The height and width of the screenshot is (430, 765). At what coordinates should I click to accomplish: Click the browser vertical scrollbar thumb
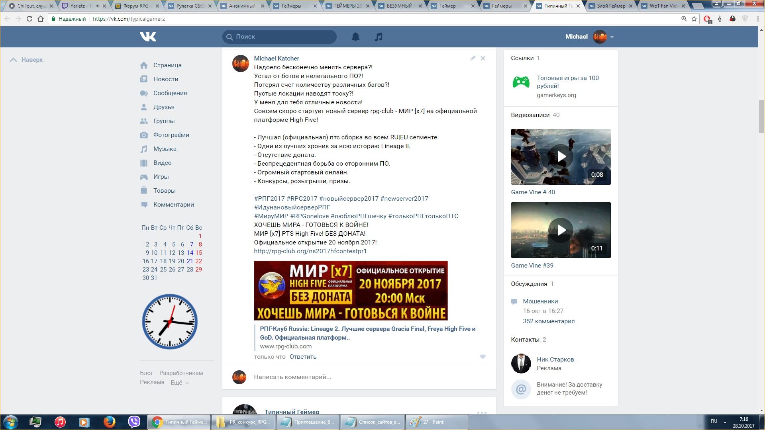(761, 116)
